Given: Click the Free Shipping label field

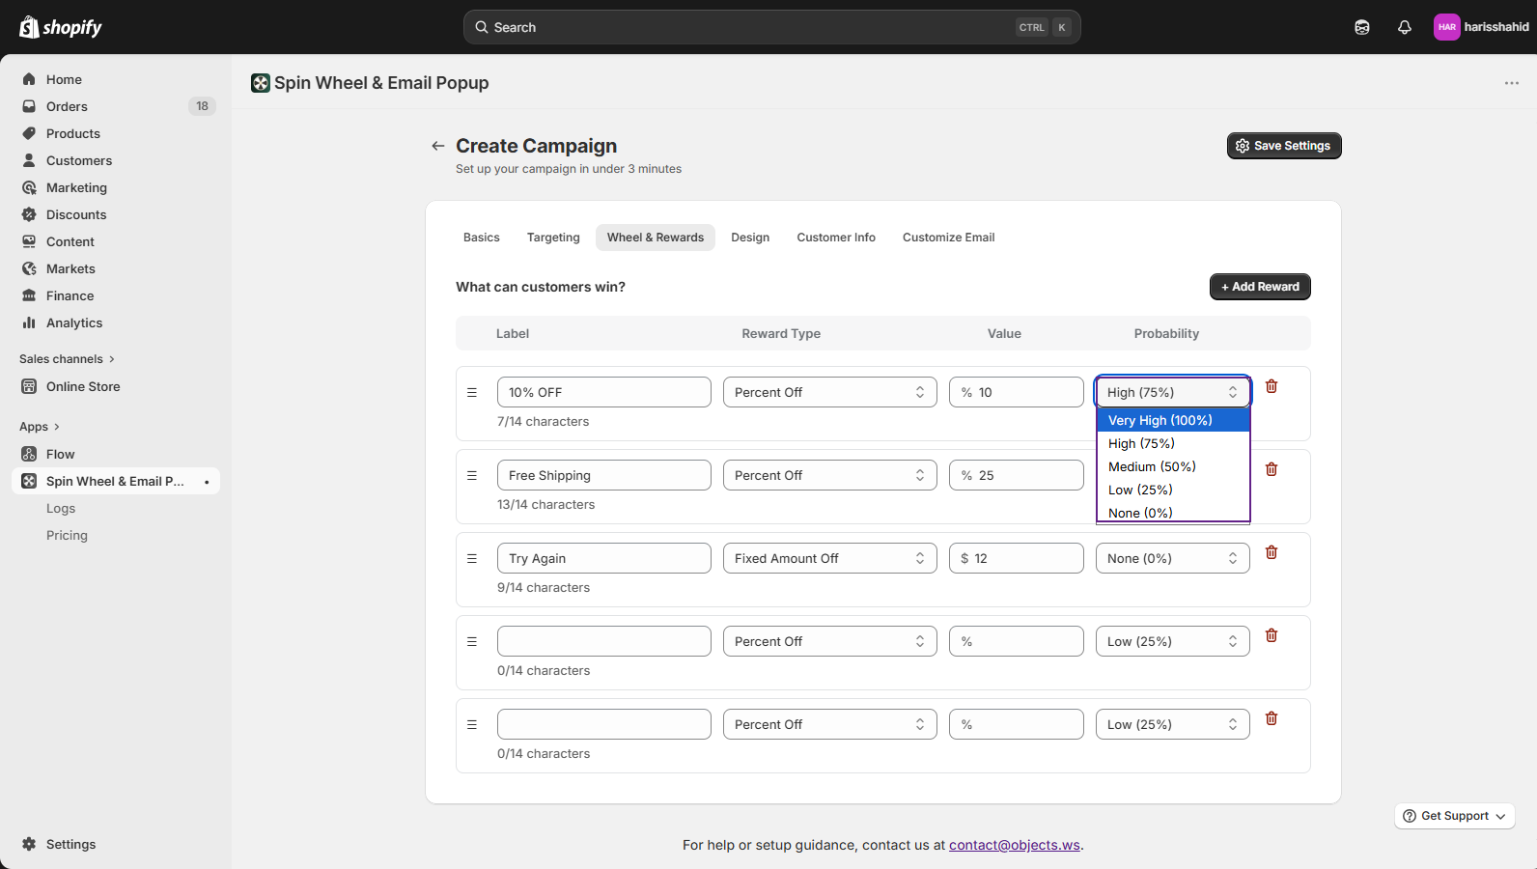Looking at the screenshot, I should click(604, 475).
